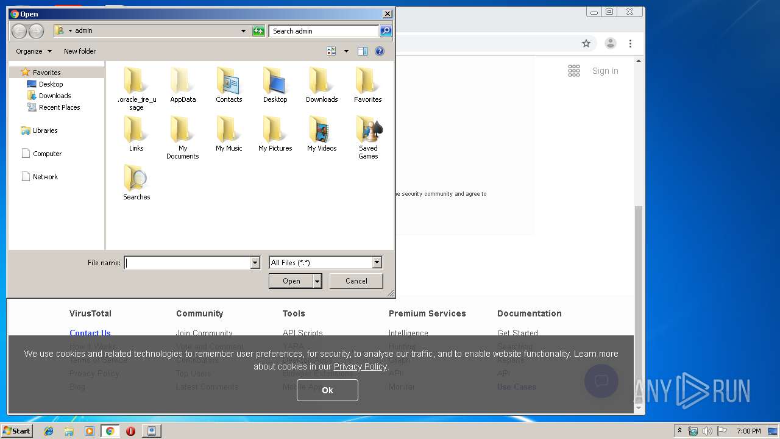Viewport: 780px width, 439px height.
Task: Open Chrome three-dot menu
Action: [630, 43]
